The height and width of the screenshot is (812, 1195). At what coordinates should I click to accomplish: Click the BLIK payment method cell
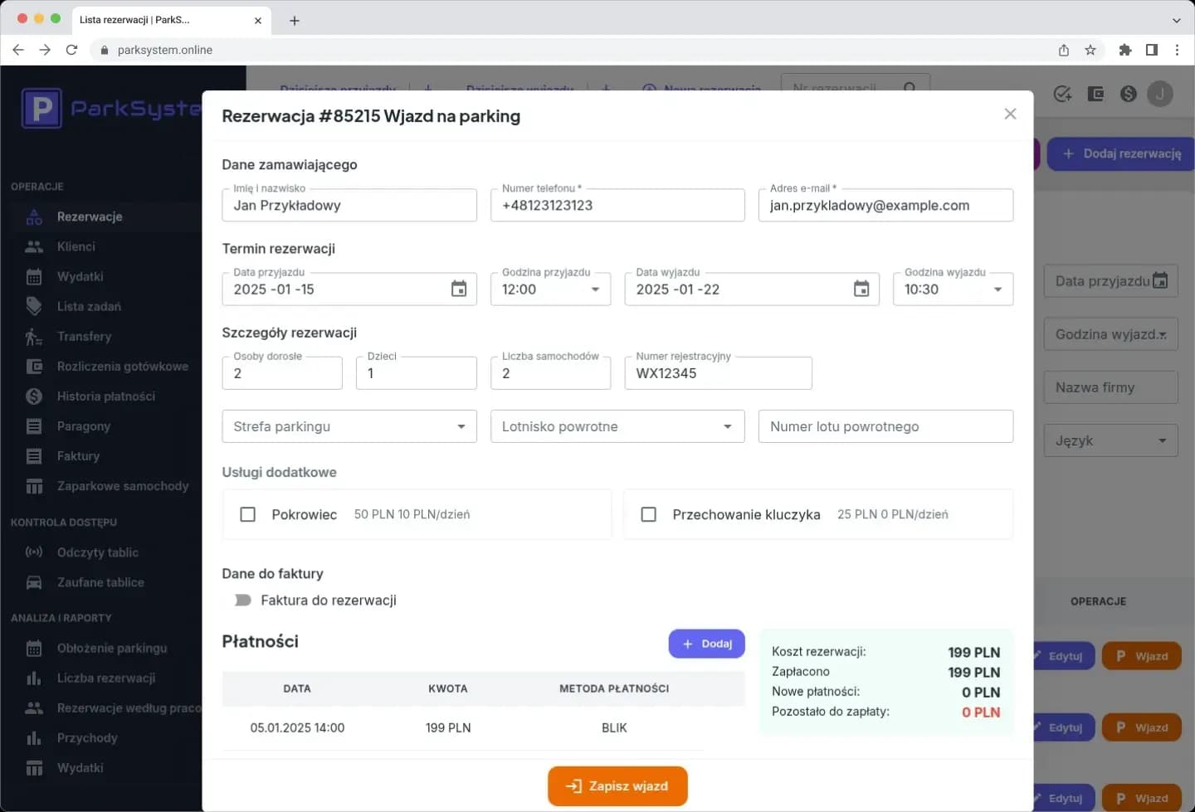(x=614, y=727)
